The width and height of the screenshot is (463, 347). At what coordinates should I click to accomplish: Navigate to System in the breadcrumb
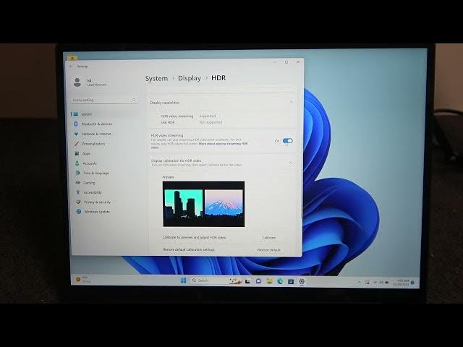coord(156,79)
